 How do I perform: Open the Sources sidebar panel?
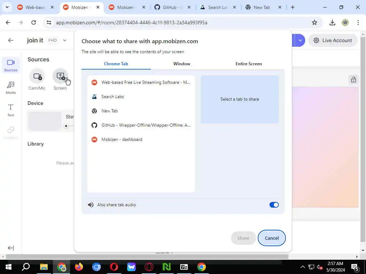(11, 65)
